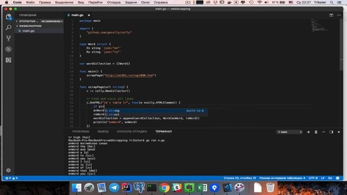
Task: Click the volume menu bar icon
Action: [x=266, y=2]
